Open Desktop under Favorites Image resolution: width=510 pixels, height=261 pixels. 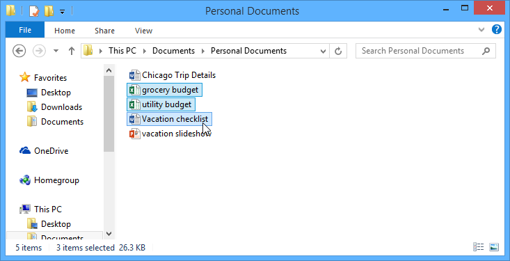(56, 93)
